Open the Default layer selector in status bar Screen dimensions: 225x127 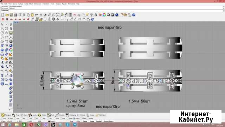tap(52, 121)
